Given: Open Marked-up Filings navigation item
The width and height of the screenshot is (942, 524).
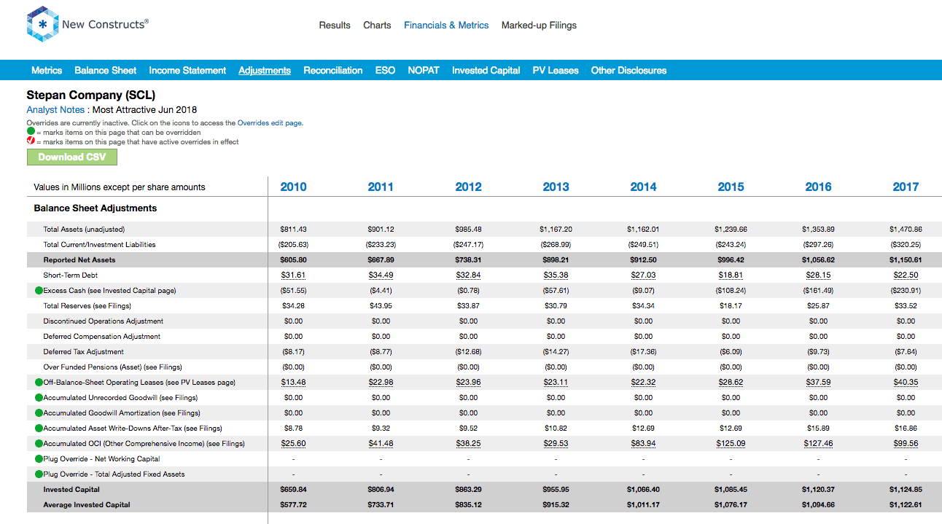Looking at the screenshot, I should (539, 26).
